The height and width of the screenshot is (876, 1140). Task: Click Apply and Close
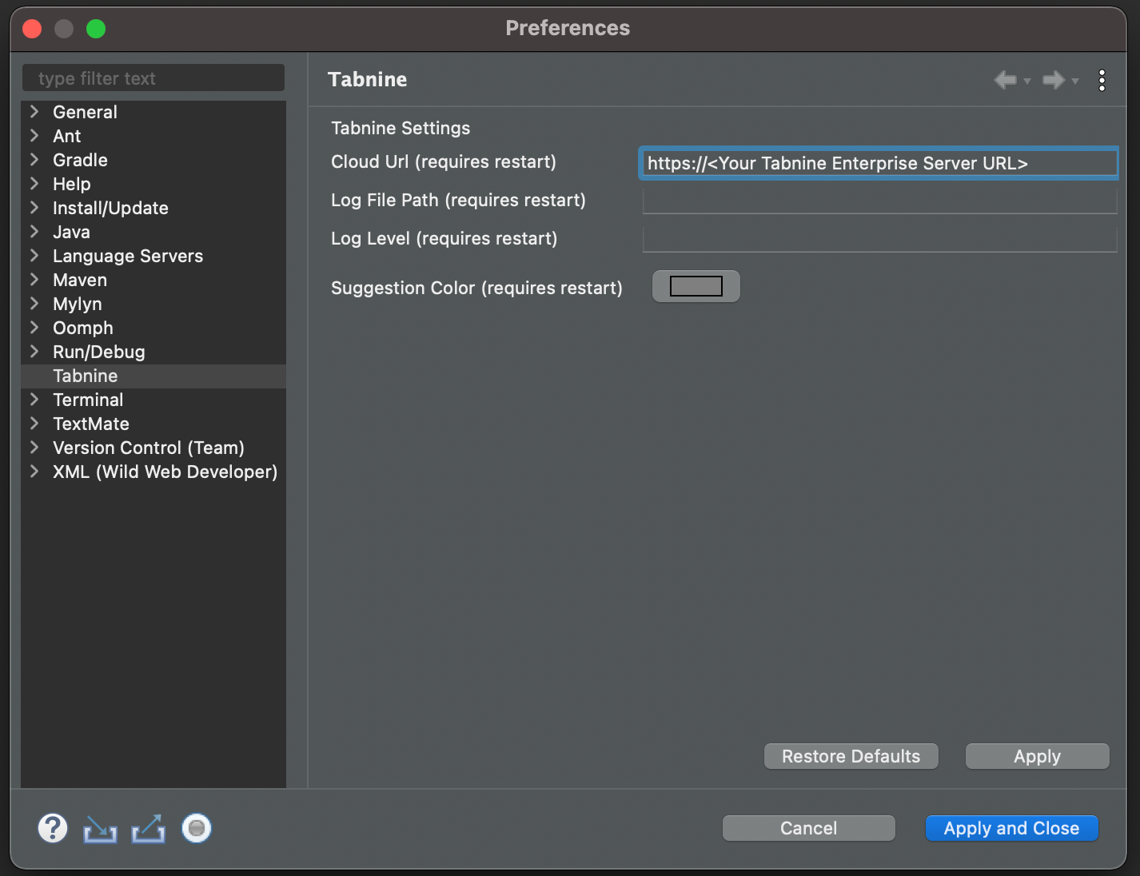click(x=1011, y=828)
